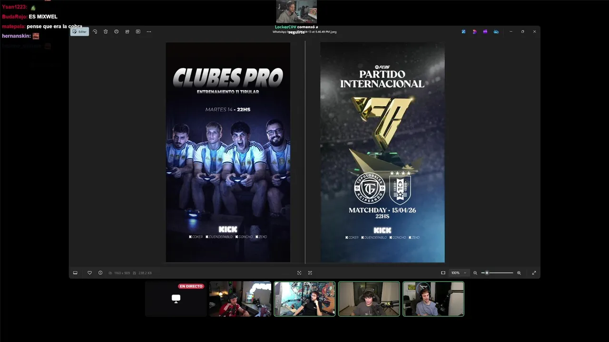The height and width of the screenshot is (342, 609).
Task: Click the WhatsApp image file name title
Action: (x=304, y=32)
